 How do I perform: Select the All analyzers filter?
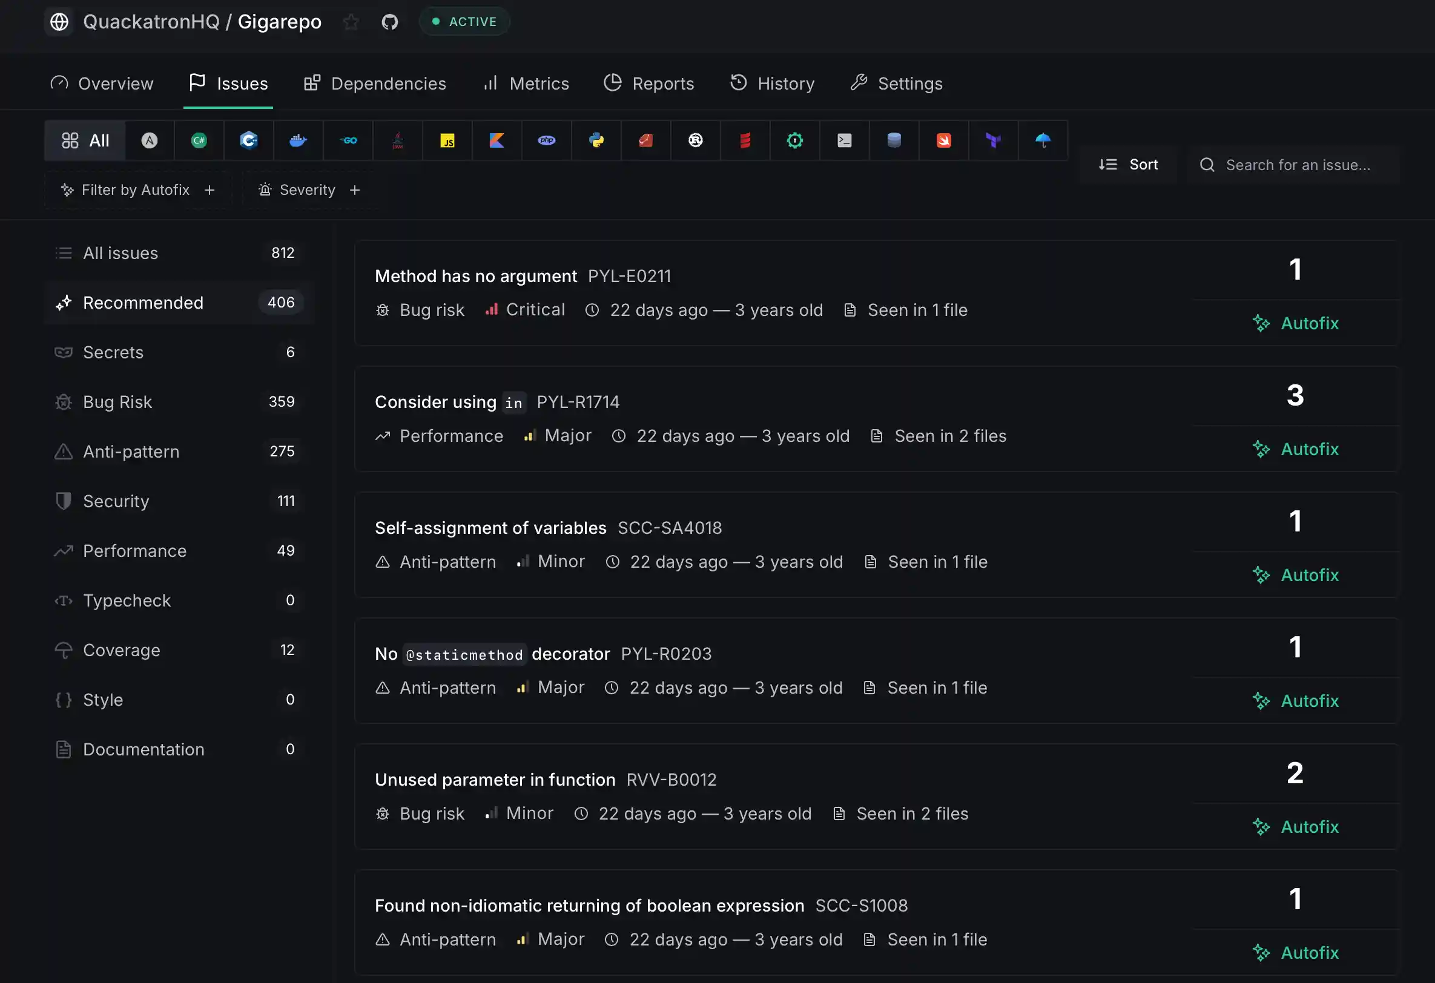point(85,141)
